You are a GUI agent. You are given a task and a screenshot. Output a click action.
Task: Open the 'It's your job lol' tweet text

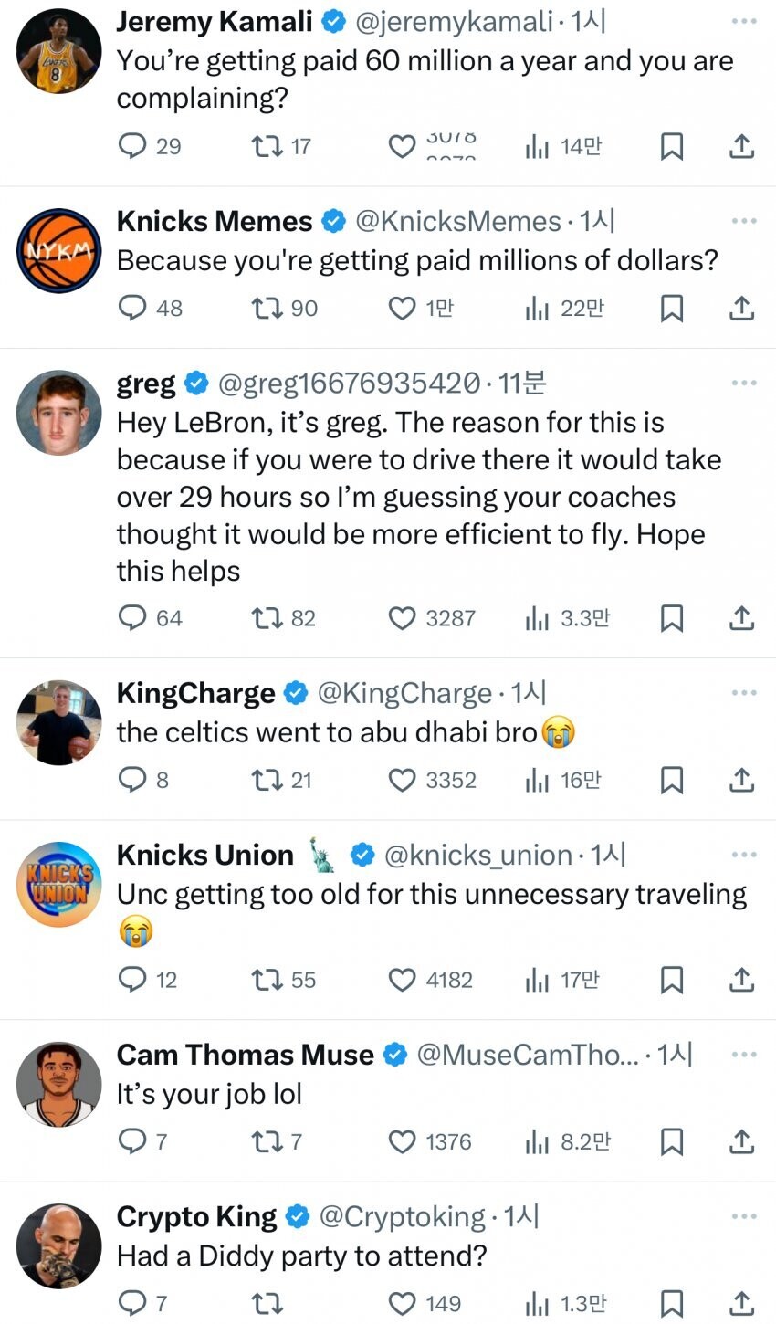(x=209, y=1095)
